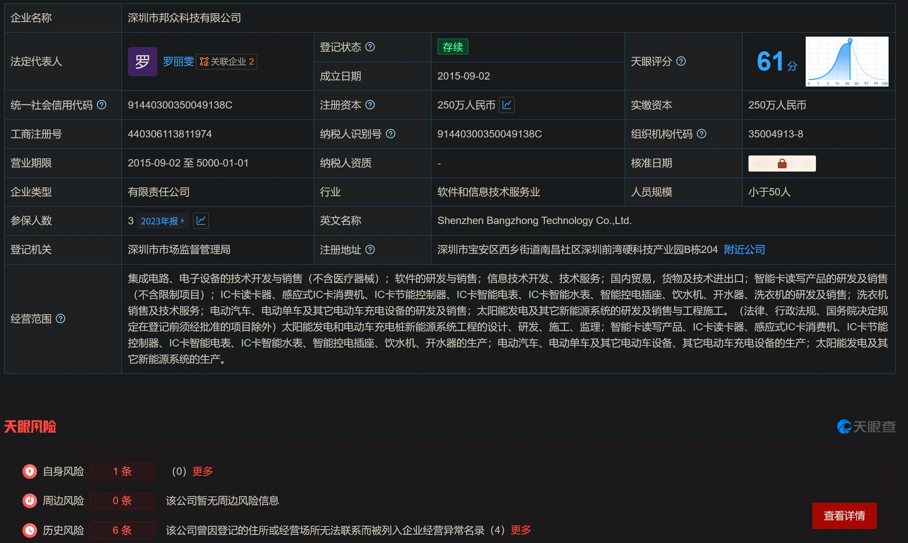The image size is (908, 543).
Task: Click locked 核准日期 field
Action: [782, 163]
